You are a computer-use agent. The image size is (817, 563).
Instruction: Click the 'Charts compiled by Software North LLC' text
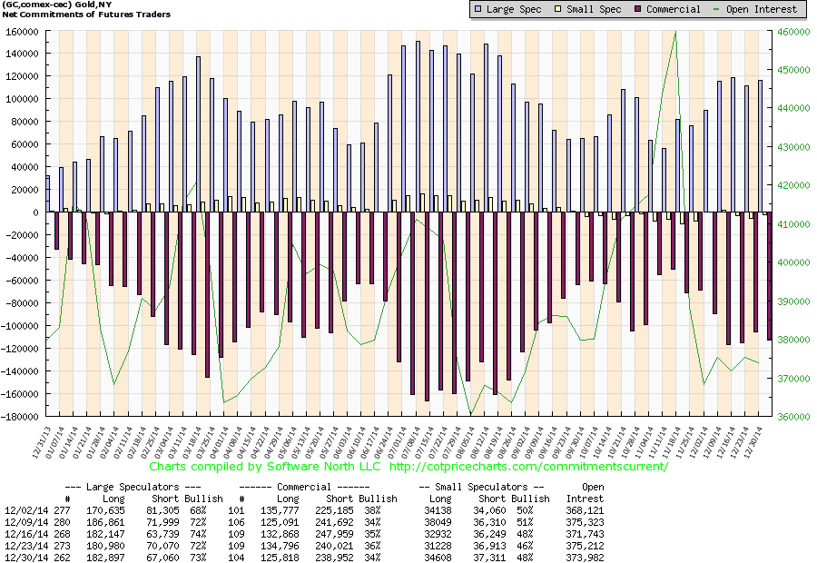click(265, 466)
